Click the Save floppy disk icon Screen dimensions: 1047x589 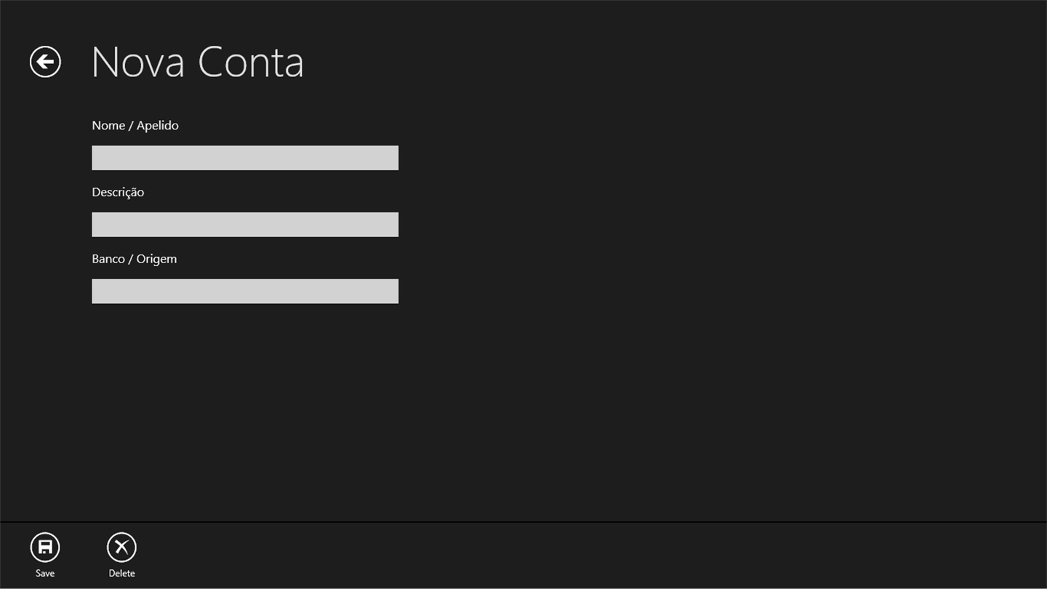45,548
